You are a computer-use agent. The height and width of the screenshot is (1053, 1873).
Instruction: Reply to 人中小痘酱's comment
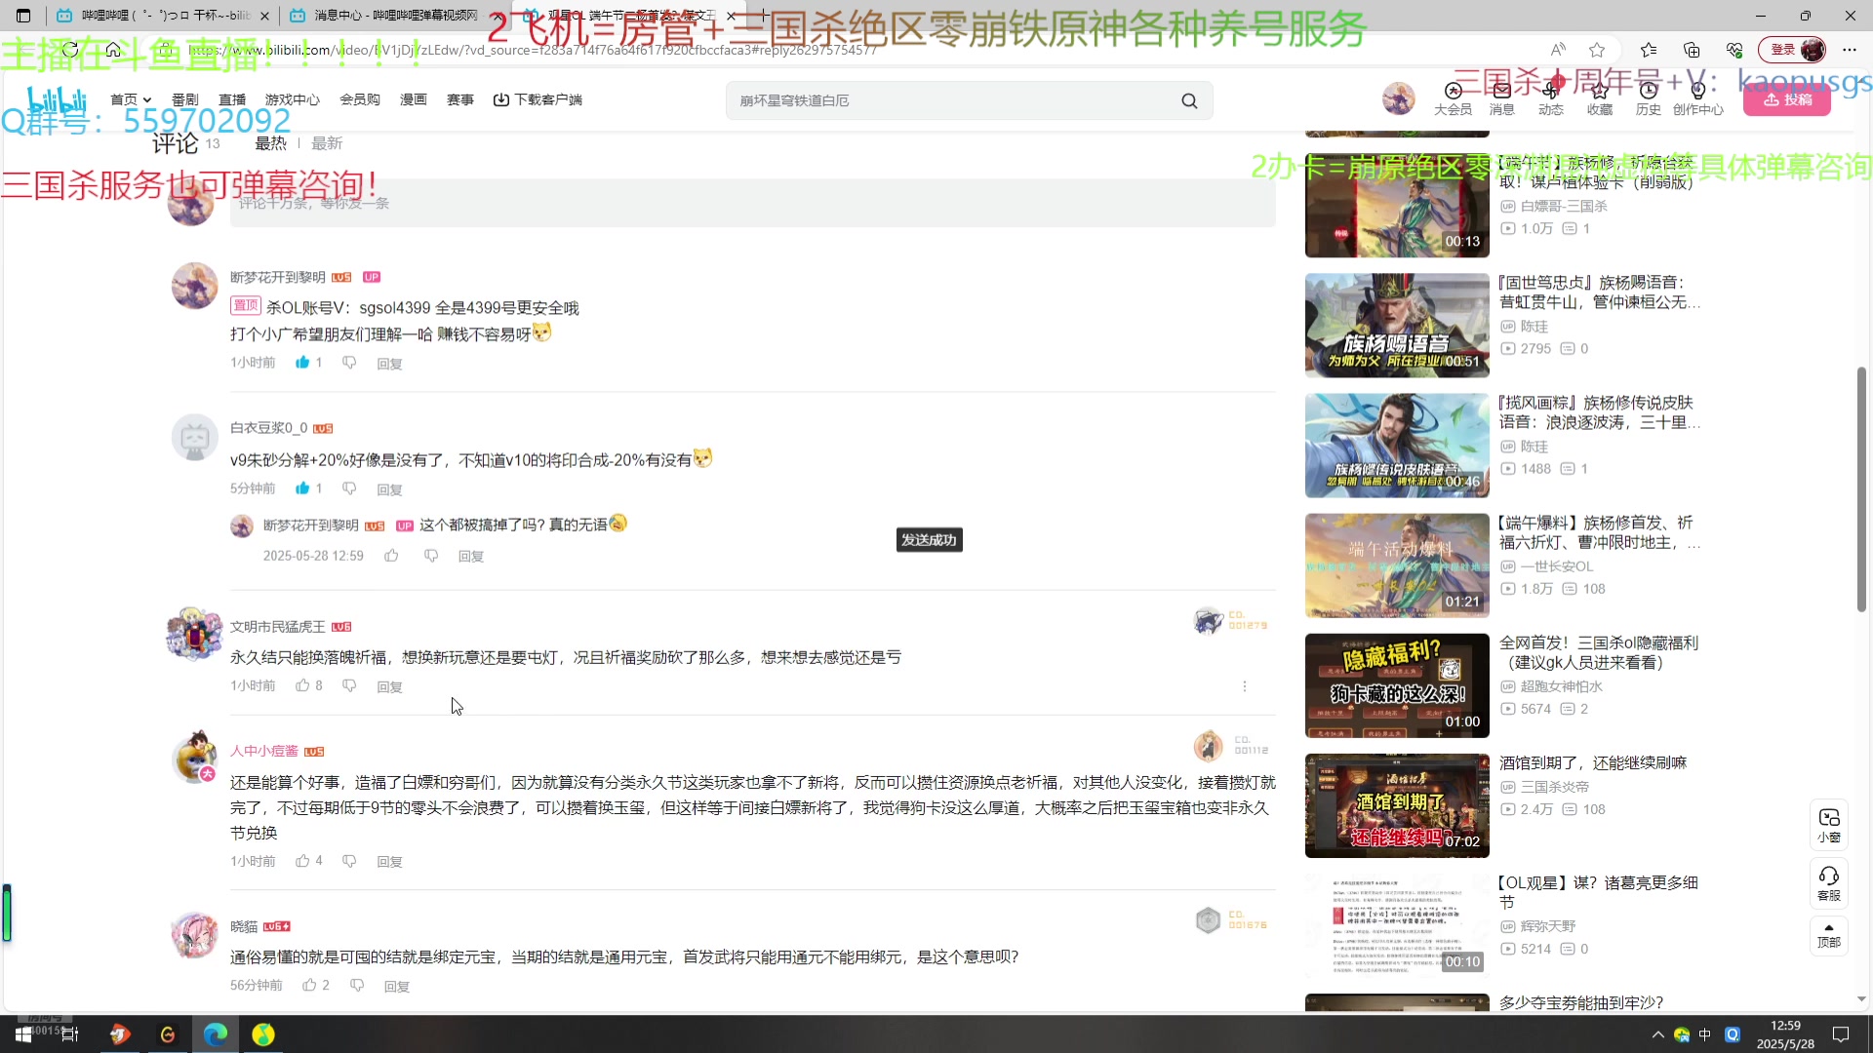point(389,862)
